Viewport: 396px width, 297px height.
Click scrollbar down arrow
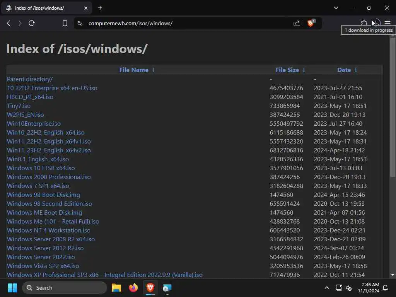click(393, 275)
